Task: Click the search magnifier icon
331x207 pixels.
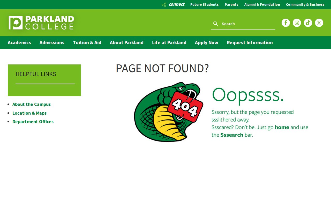Action: pos(215,24)
